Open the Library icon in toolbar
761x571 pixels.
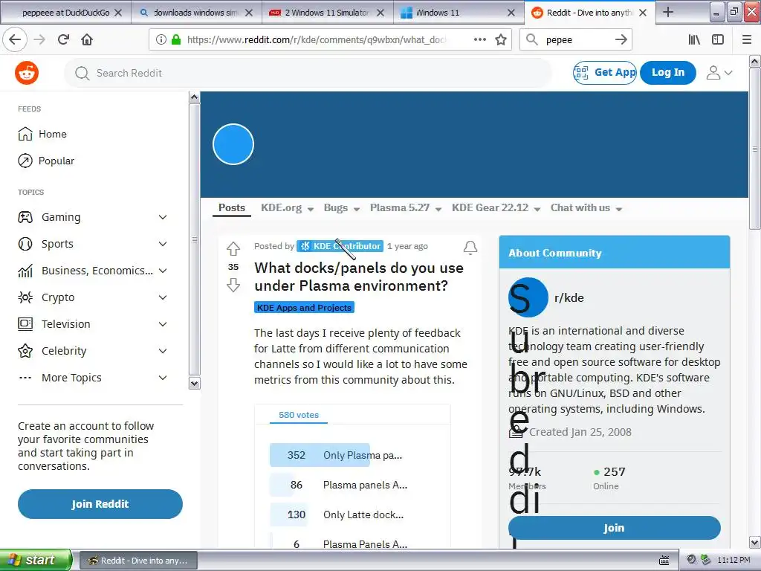pos(694,39)
